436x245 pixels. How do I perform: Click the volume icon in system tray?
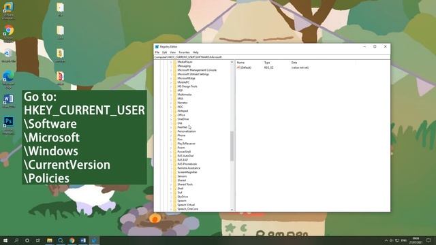pos(391,240)
